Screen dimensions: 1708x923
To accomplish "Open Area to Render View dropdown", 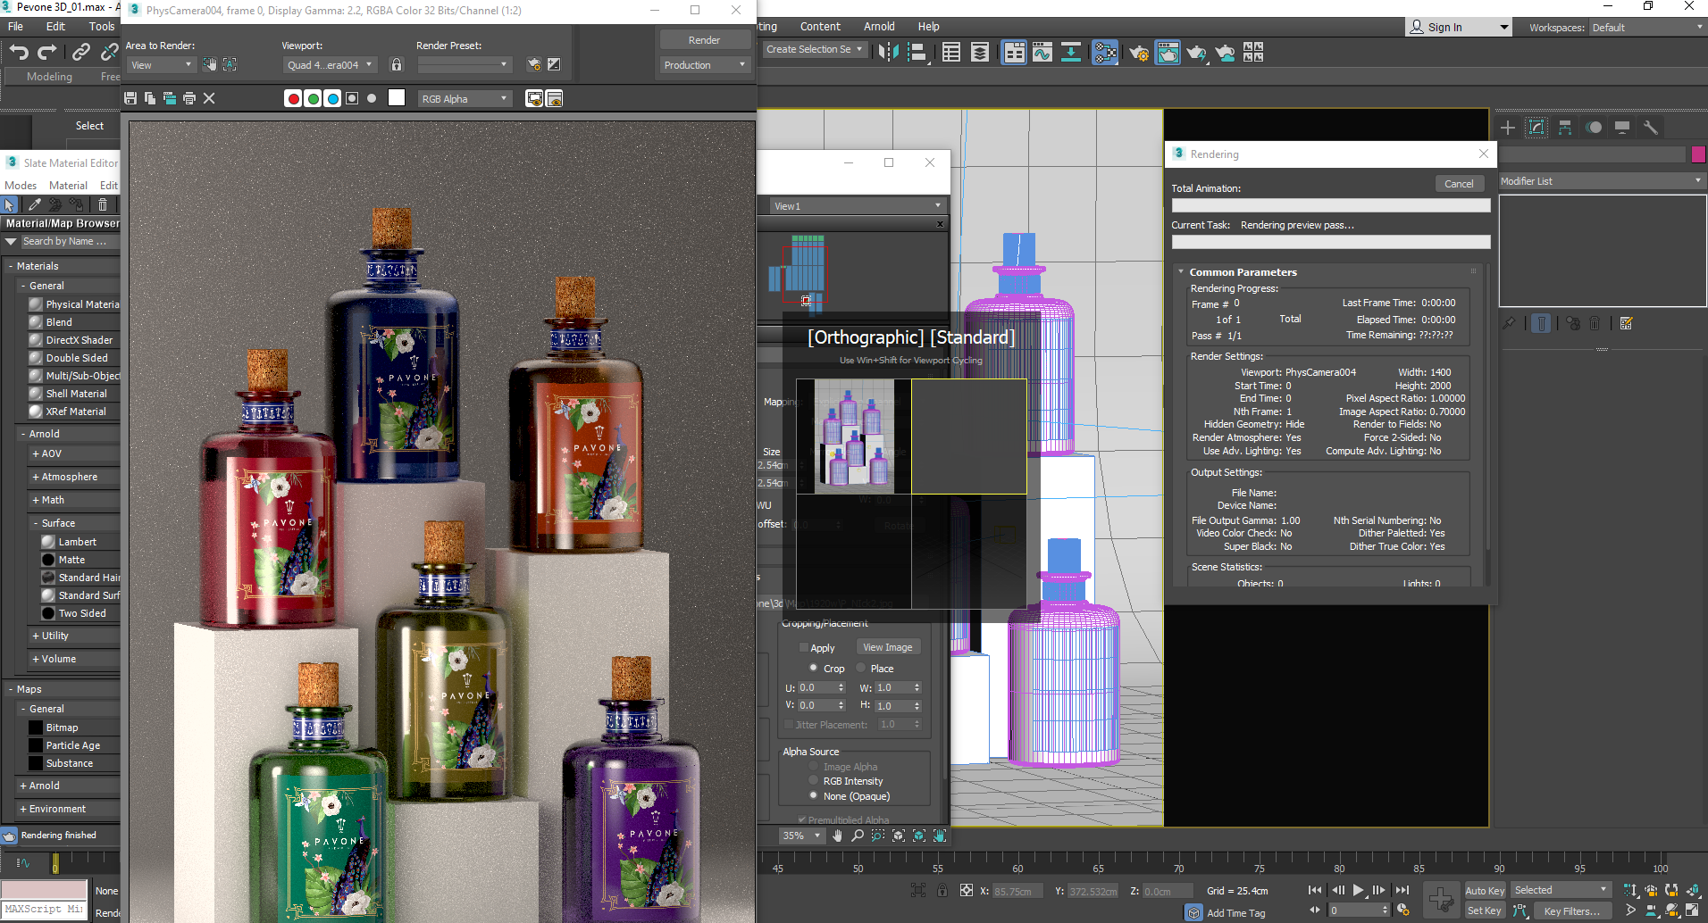I will pyautogui.click(x=162, y=64).
